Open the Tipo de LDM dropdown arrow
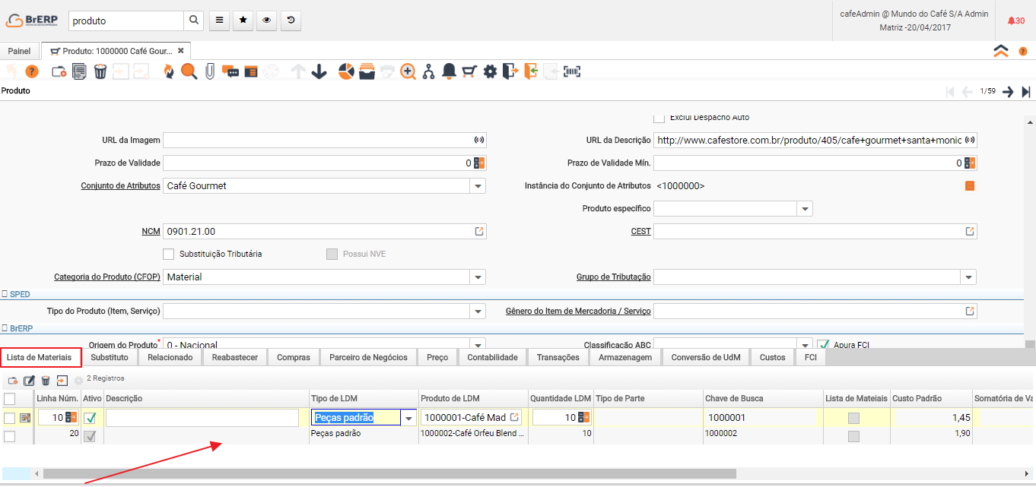The width and height of the screenshot is (1036, 487). (x=408, y=418)
